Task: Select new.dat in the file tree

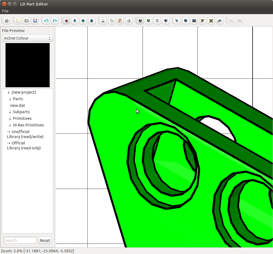Action: (18, 105)
